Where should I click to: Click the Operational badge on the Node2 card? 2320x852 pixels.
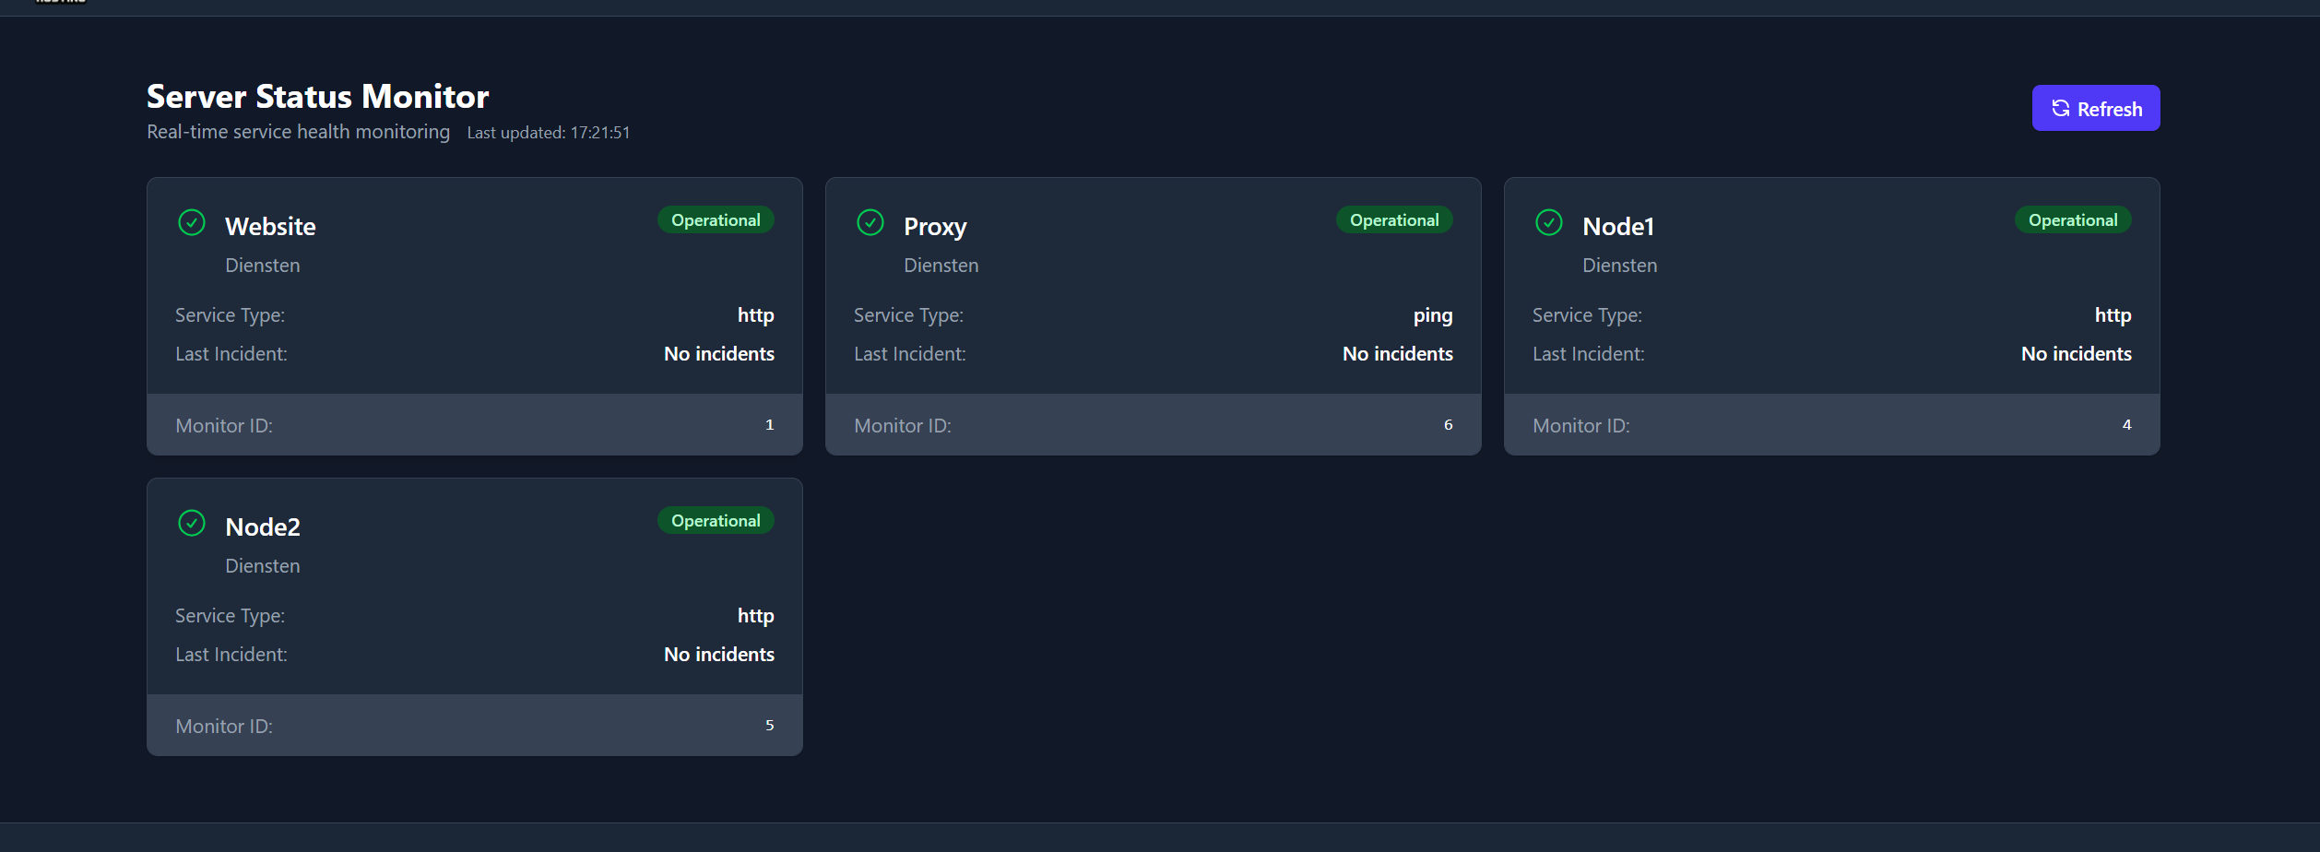[x=716, y=521]
